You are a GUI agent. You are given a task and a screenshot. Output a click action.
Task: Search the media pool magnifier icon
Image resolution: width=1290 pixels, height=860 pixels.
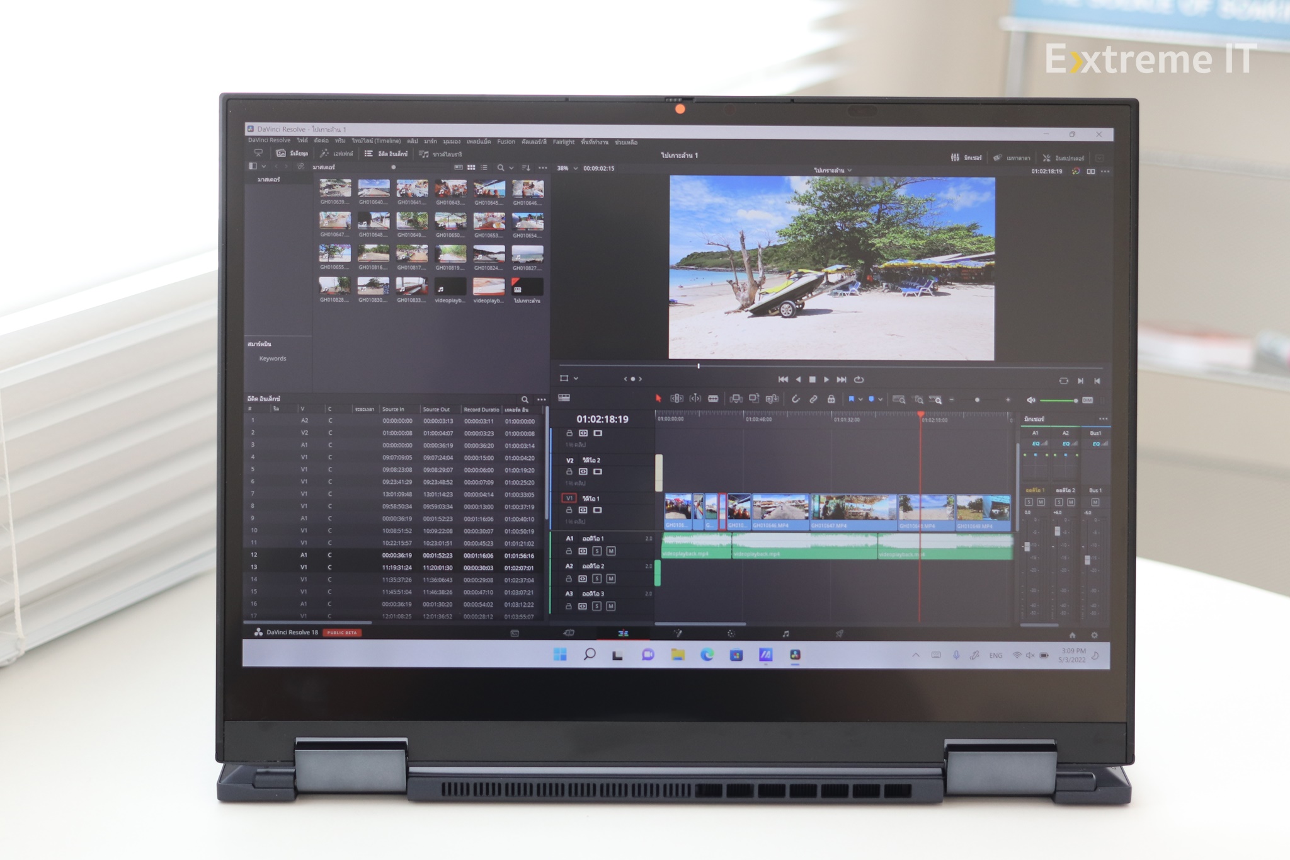point(501,168)
